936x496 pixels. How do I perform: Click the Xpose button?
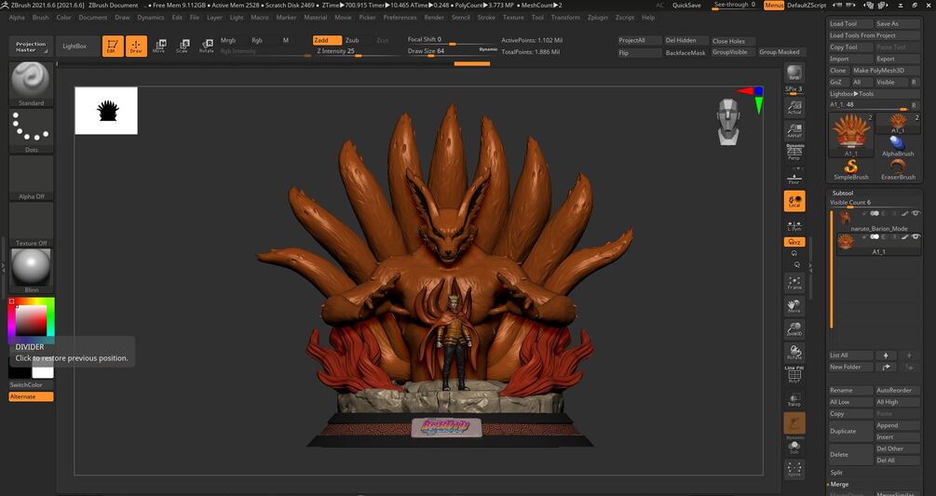tap(794, 469)
